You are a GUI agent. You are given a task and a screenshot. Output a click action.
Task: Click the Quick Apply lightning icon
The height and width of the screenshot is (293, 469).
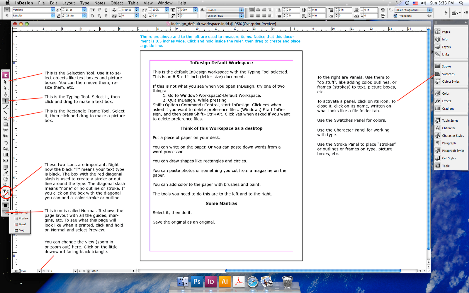pyautogui.click(x=446, y=13)
